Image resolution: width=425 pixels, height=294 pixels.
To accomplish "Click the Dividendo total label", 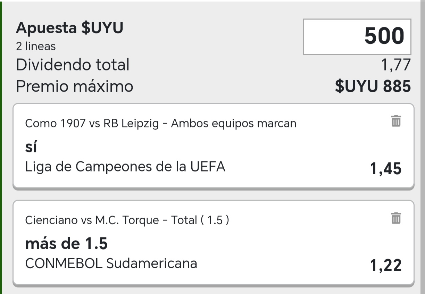I will coord(73,65).
